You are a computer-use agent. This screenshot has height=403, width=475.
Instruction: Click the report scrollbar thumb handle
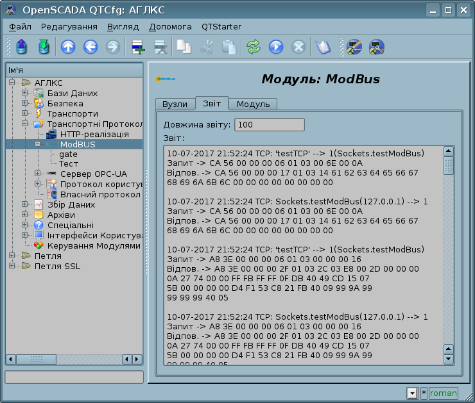click(x=448, y=165)
